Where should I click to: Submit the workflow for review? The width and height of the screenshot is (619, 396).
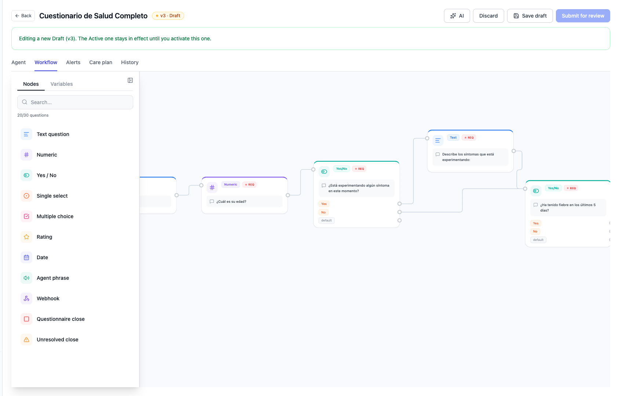pyautogui.click(x=583, y=16)
